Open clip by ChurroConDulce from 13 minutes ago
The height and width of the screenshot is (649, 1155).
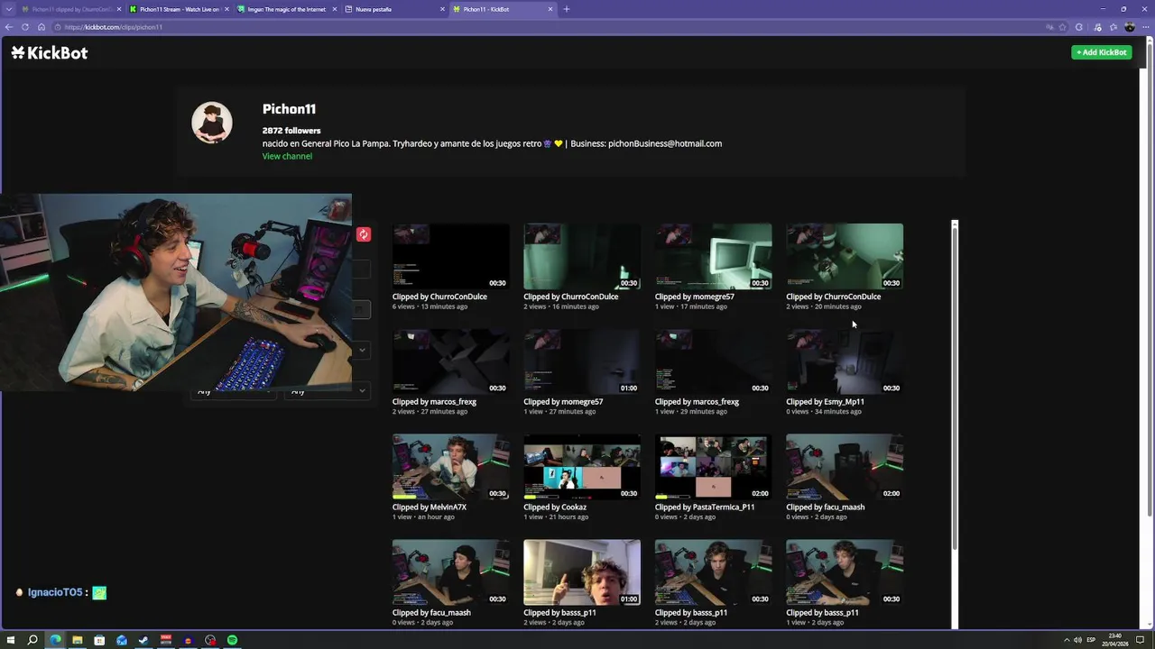pyautogui.click(x=451, y=256)
